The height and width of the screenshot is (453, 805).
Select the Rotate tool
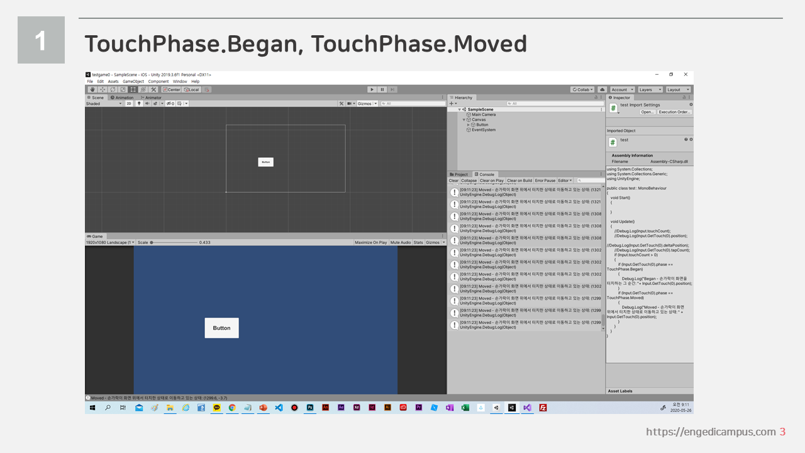click(113, 90)
